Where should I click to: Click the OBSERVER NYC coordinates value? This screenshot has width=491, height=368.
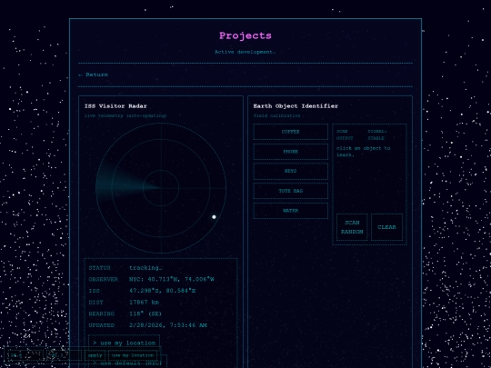[x=172, y=280]
